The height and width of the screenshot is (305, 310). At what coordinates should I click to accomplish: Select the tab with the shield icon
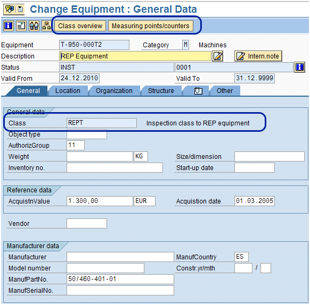(198, 91)
